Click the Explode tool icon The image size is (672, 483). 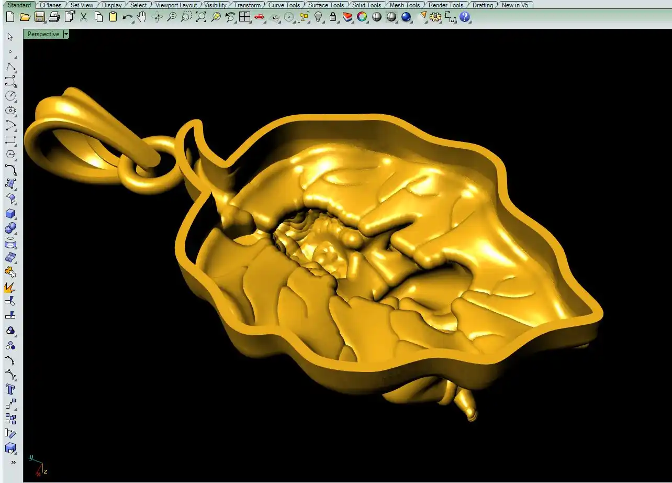coord(10,288)
